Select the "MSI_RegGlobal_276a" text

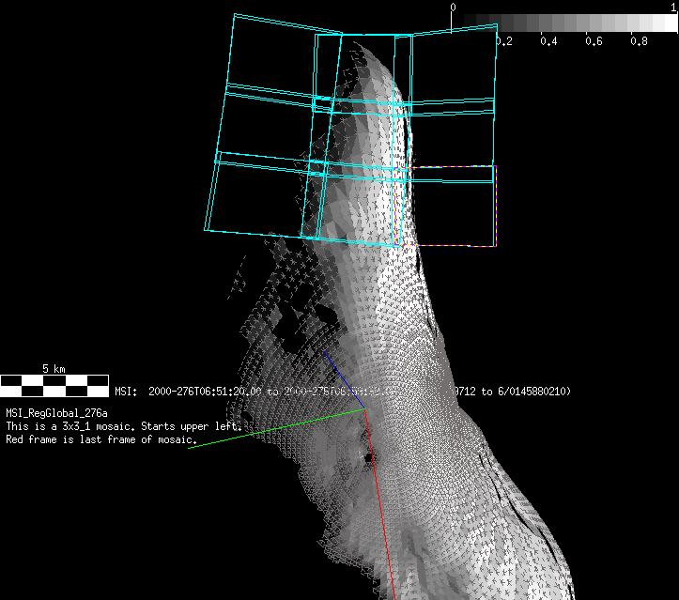pos(56,413)
